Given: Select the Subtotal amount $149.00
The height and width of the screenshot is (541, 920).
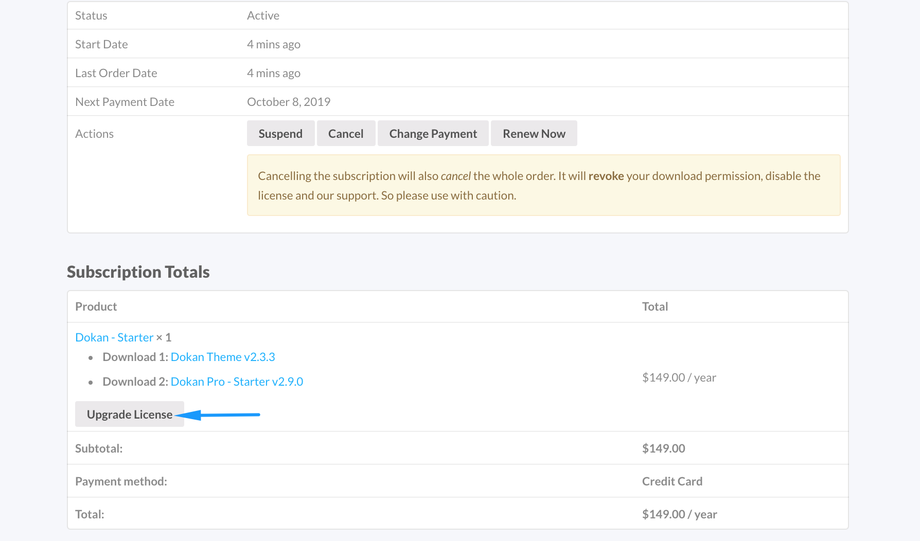Looking at the screenshot, I should tap(664, 448).
